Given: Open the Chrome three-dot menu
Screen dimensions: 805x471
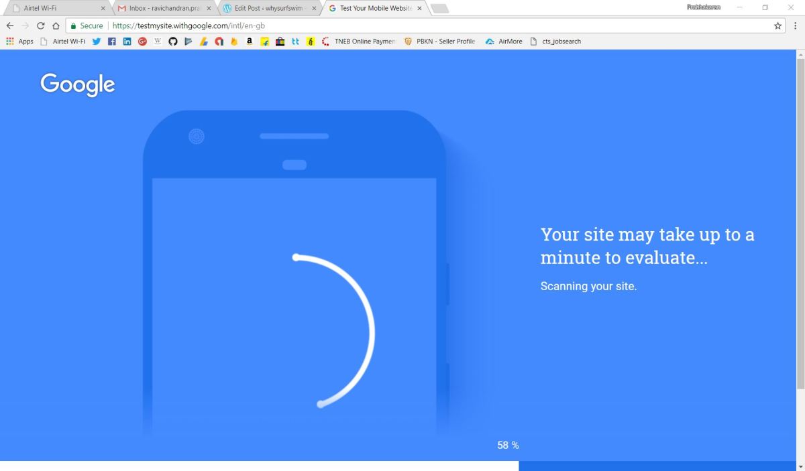Looking at the screenshot, I should [796, 25].
